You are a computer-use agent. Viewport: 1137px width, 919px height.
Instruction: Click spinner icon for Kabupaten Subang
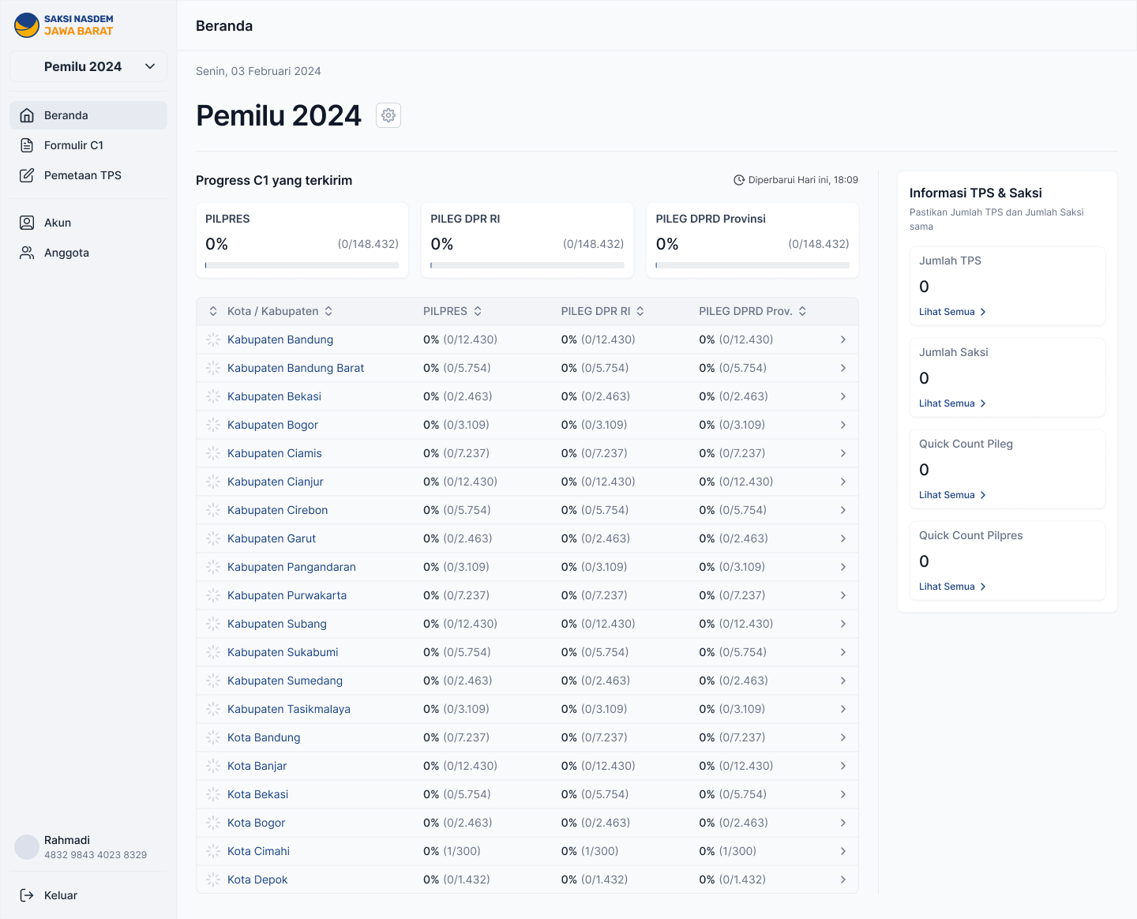coord(213,624)
